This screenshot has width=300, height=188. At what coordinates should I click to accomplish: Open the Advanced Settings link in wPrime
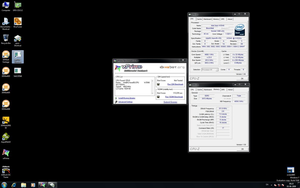(125, 102)
